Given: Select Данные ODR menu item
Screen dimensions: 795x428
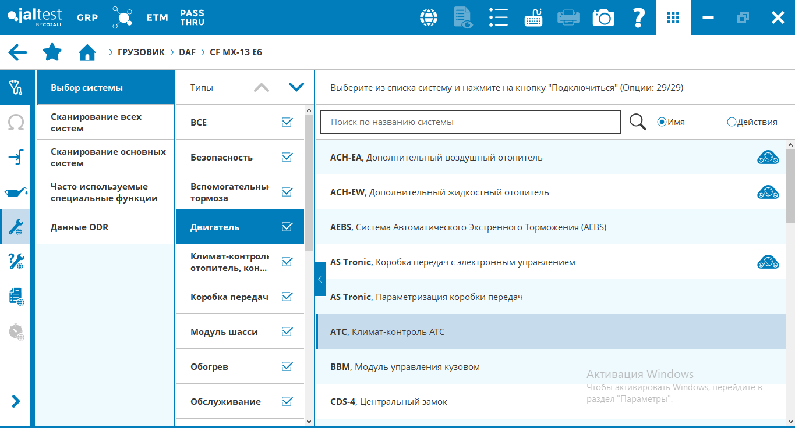Looking at the screenshot, I should click(105, 227).
